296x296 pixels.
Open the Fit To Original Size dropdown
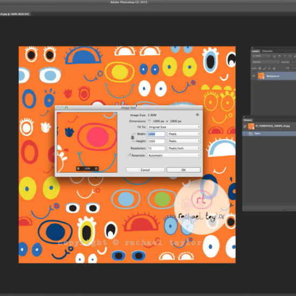pyautogui.click(x=174, y=127)
